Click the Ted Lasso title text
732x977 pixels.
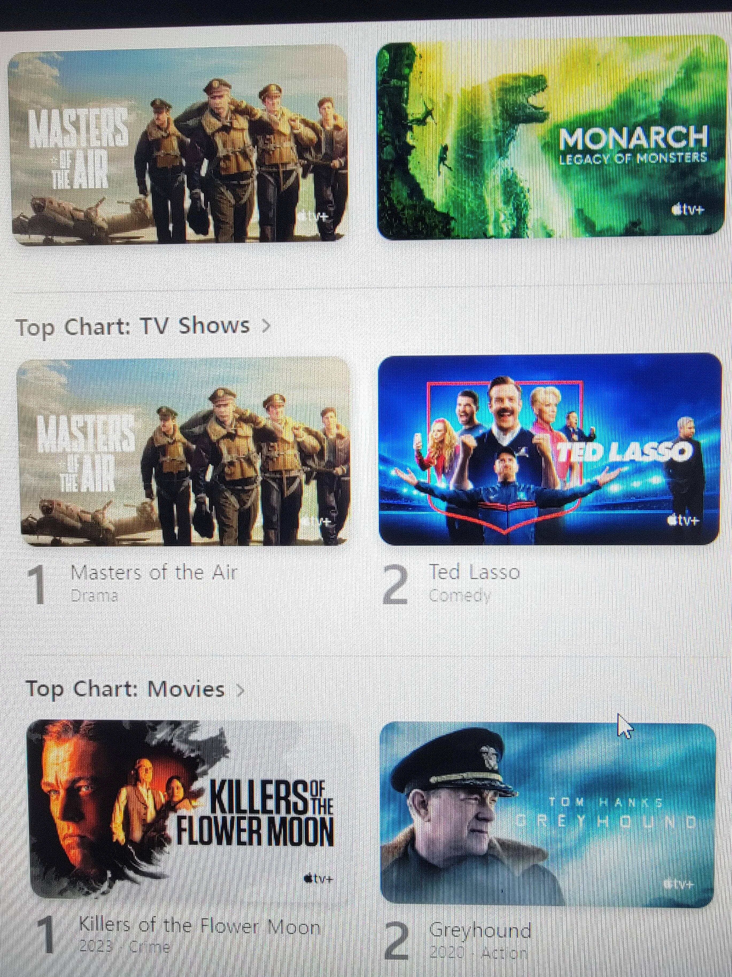474,573
